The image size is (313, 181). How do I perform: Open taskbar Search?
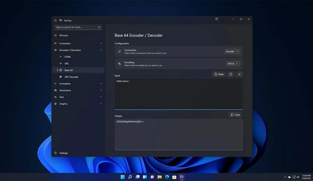pyautogui.click(x=130, y=177)
